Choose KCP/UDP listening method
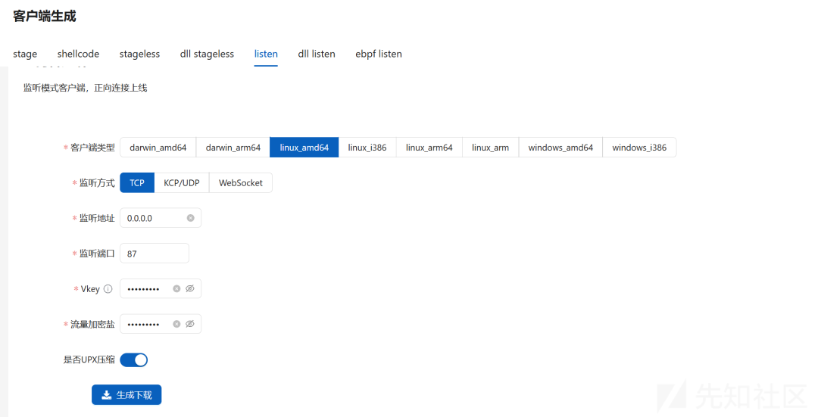Viewport: 818px width, 417px height. pyautogui.click(x=182, y=183)
